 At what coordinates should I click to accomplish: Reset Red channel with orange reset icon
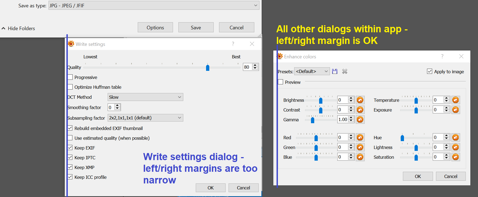click(360, 137)
